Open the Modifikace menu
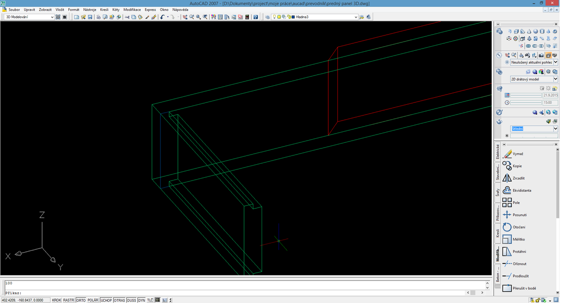The height and width of the screenshot is (303, 561). (x=132, y=10)
